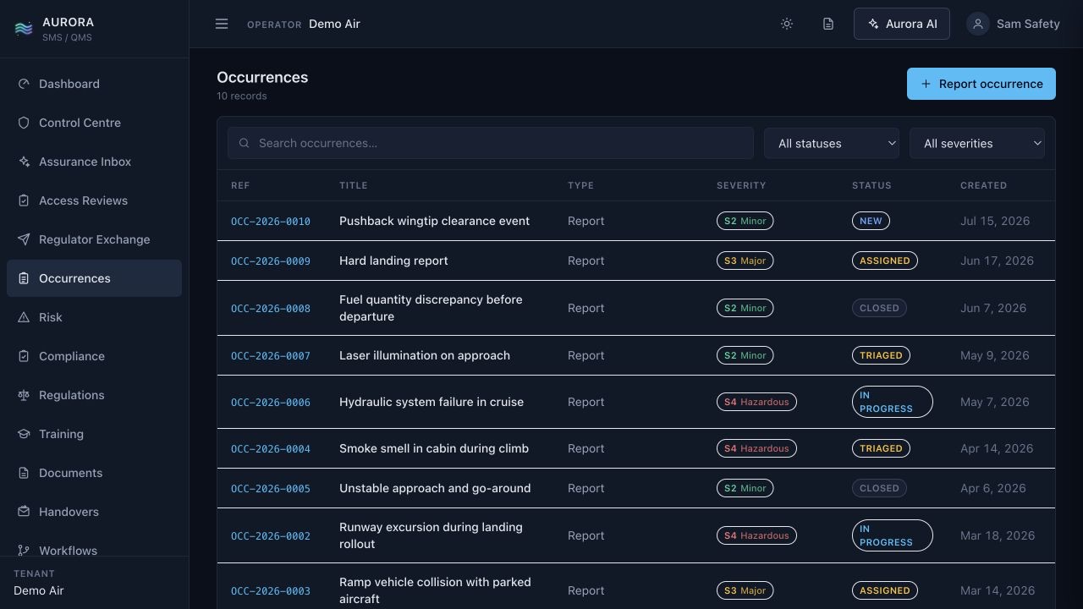This screenshot has height=609, width=1083.
Task: Open Control Centre from the sidebar
Action: point(94,123)
